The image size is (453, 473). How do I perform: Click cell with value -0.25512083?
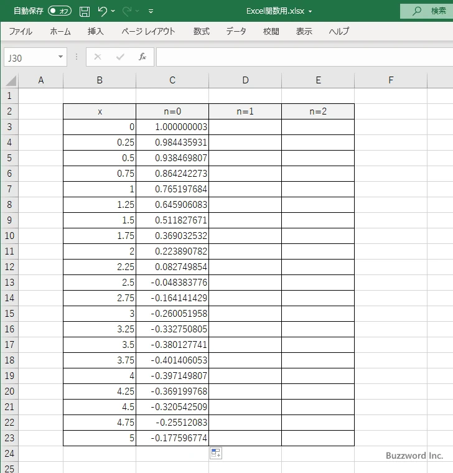coord(172,423)
